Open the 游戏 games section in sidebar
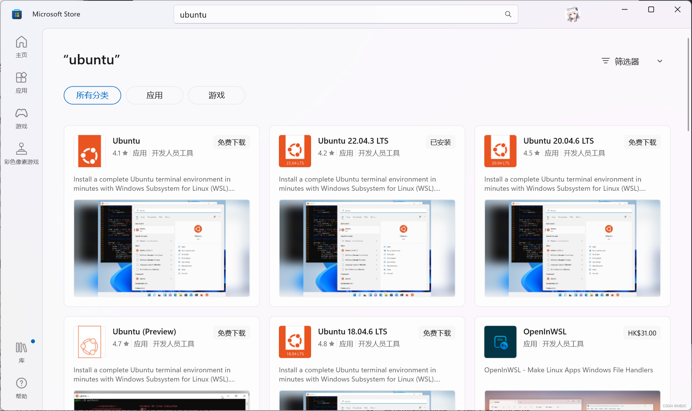The image size is (692, 411). (x=21, y=118)
